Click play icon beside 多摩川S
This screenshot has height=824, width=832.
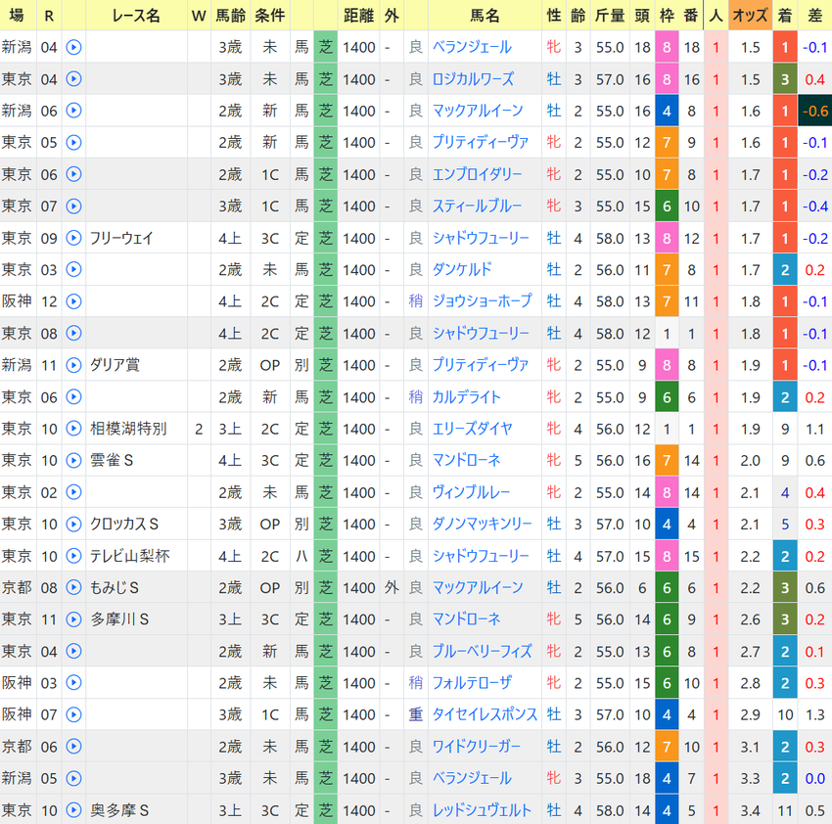click(x=73, y=619)
